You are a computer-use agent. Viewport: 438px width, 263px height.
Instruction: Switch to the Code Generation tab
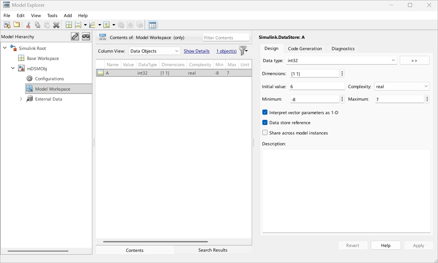pos(305,48)
